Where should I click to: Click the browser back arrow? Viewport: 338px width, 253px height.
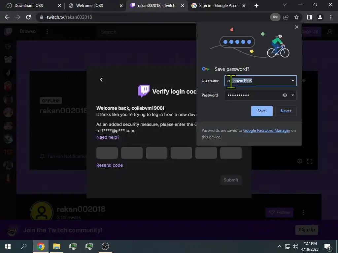tap(7, 17)
